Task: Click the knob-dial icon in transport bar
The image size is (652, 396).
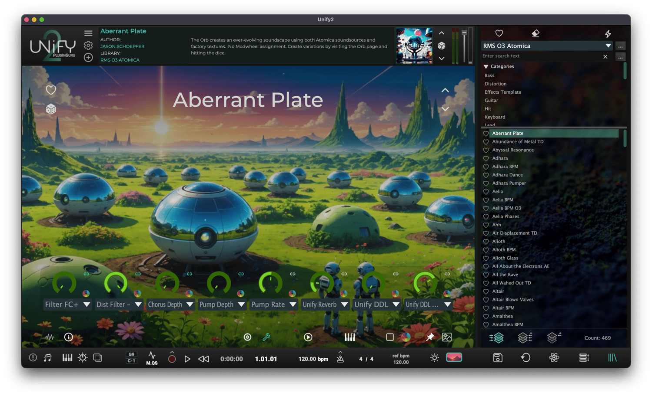Action: [x=83, y=357]
